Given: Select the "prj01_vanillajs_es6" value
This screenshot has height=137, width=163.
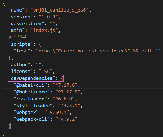Looking at the screenshot, I should point(60,10).
